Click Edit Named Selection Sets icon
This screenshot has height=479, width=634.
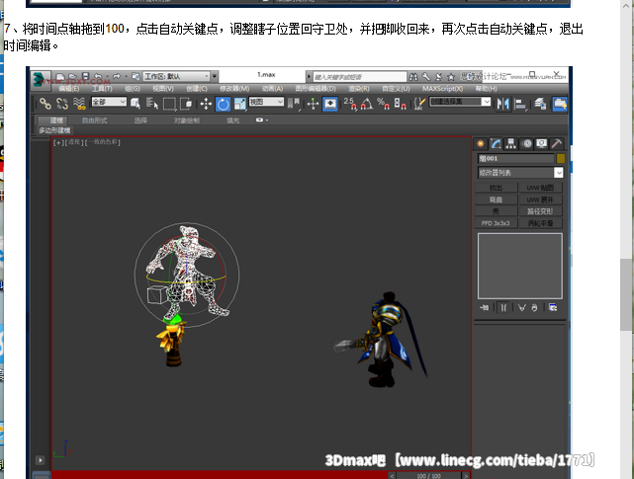click(419, 104)
